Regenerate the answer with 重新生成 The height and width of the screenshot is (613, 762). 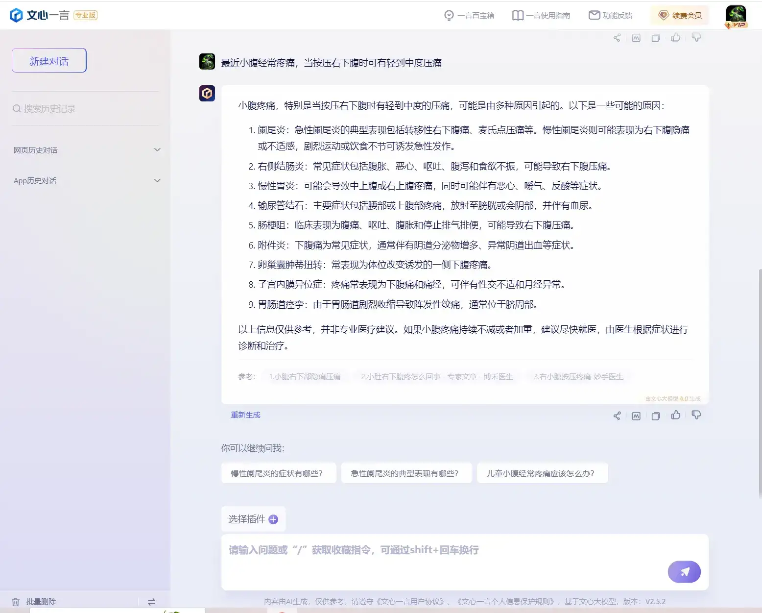click(245, 415)
